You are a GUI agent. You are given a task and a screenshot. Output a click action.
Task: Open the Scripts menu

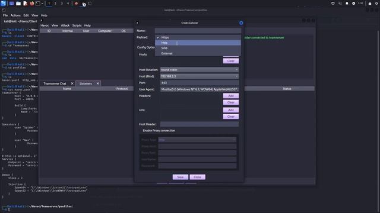[x=77, y=25]
